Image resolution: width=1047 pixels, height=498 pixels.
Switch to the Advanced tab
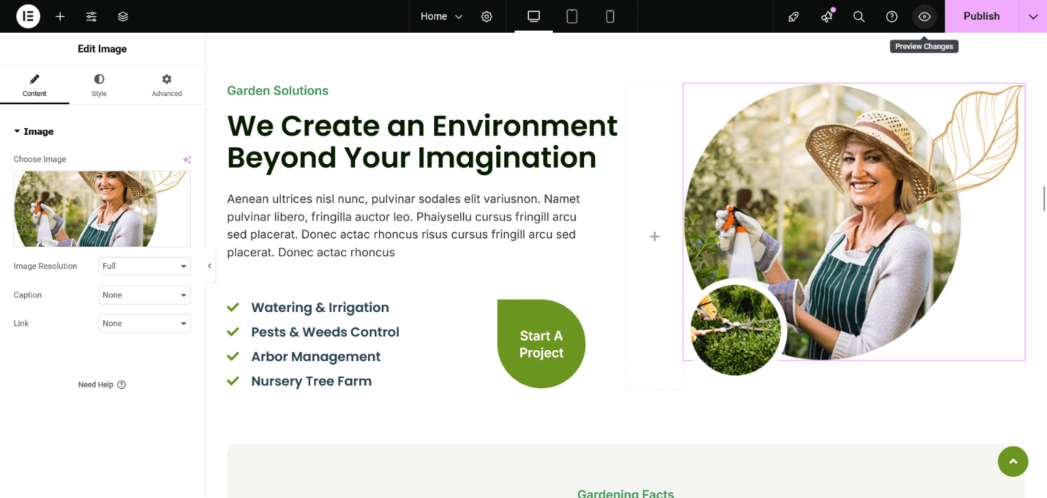click(166, 85)
